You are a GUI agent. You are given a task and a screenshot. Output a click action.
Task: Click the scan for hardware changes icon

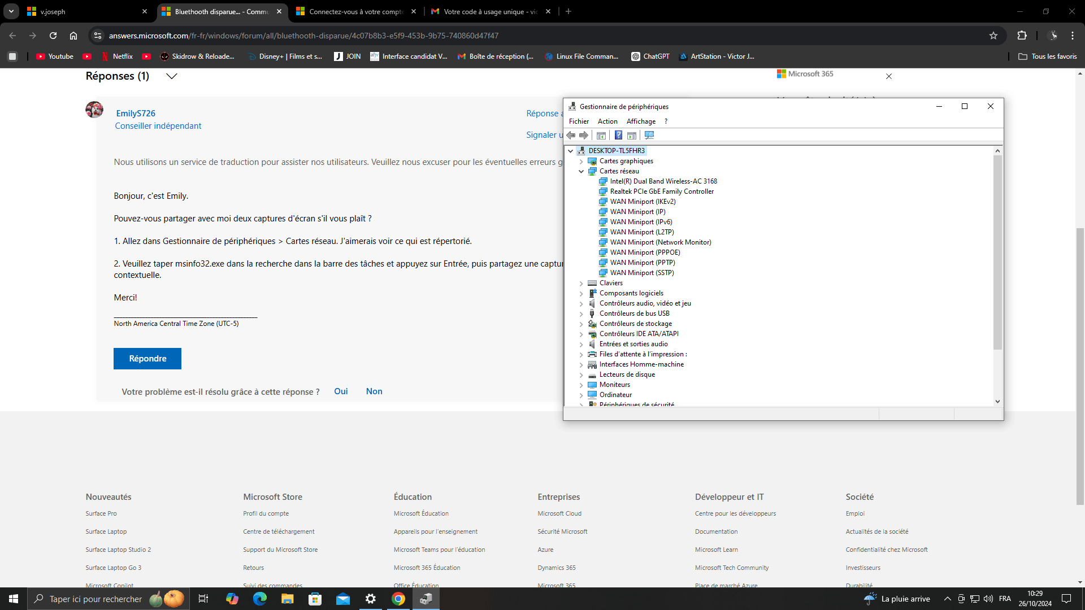tap(649, 135)
